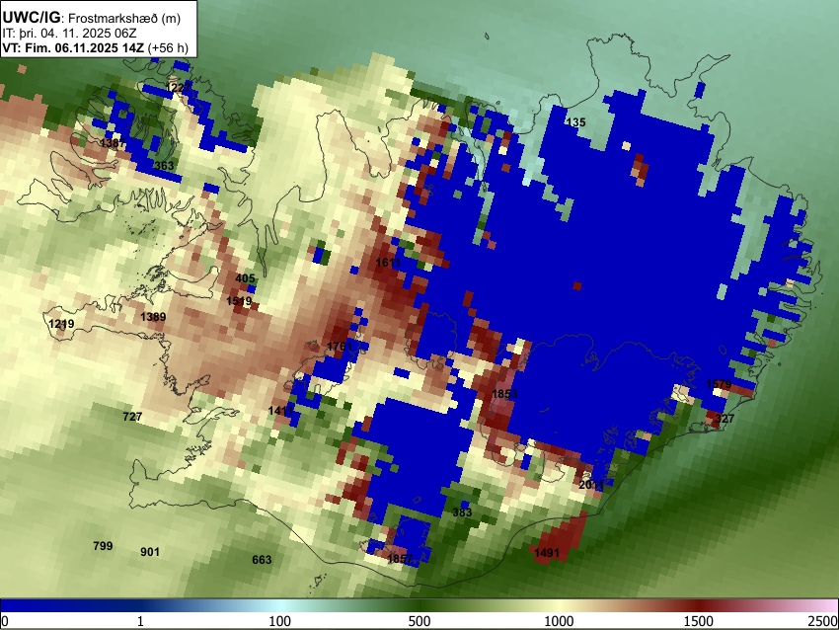Click the 1611 value label
This screenshot has height=630, width=839.
(388, 263)
